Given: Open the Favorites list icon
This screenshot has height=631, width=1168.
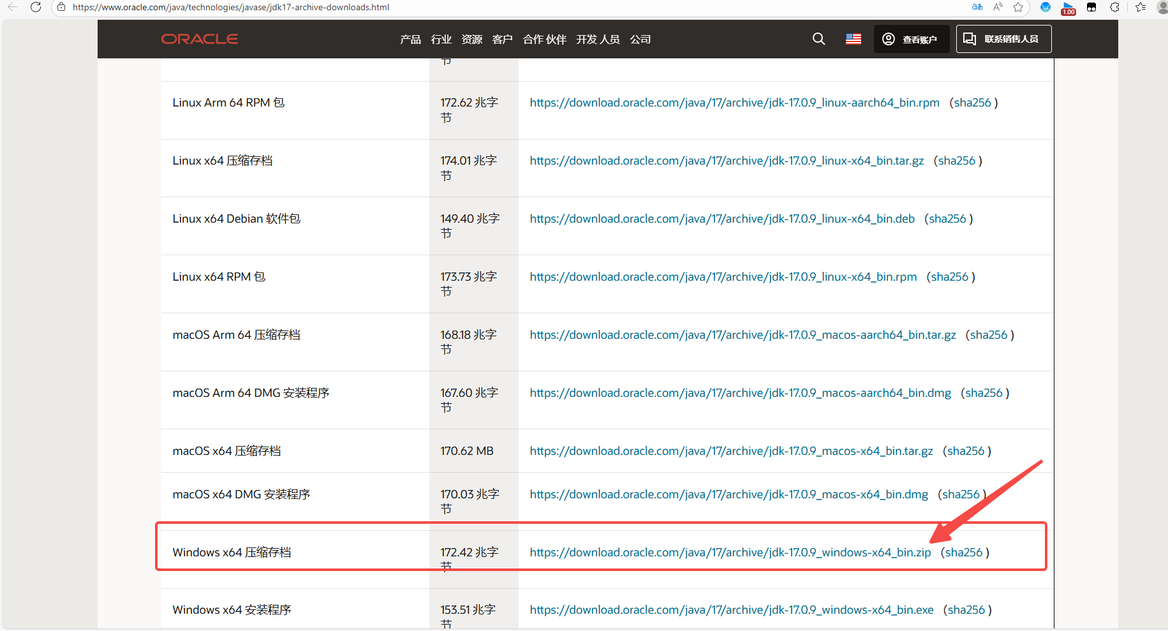Looking at the screenshot, I should [x=1141, y=7].
